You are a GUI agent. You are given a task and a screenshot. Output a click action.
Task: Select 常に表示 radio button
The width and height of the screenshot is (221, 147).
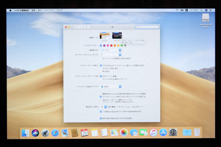[101, 71]
